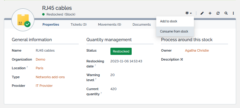This screenshot has width=240, height=108.
Task: Click the Current quantity help tooltip mark
Action: click(101, 93)
